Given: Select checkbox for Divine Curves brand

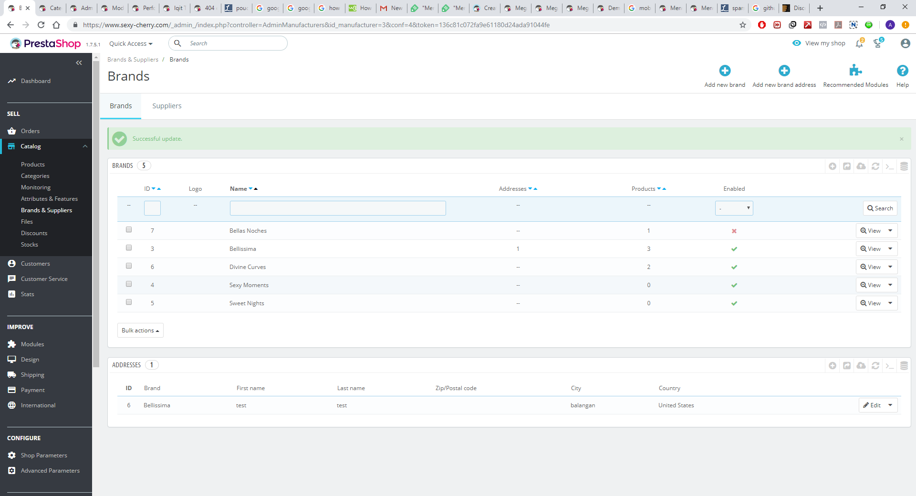Looking at the screenshot, I should pyautogui.click(x=129, y=266).
